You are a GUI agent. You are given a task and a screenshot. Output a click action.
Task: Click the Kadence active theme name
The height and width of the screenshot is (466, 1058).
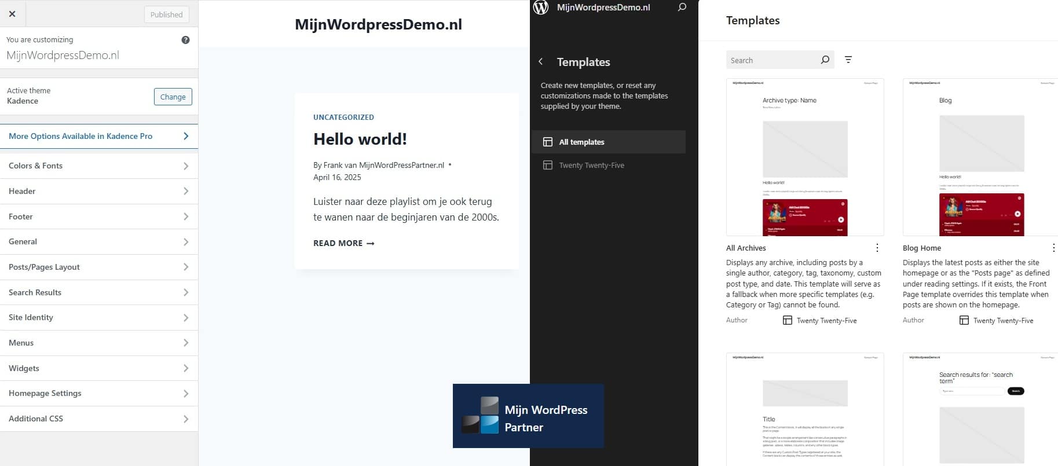click(23, 101)
